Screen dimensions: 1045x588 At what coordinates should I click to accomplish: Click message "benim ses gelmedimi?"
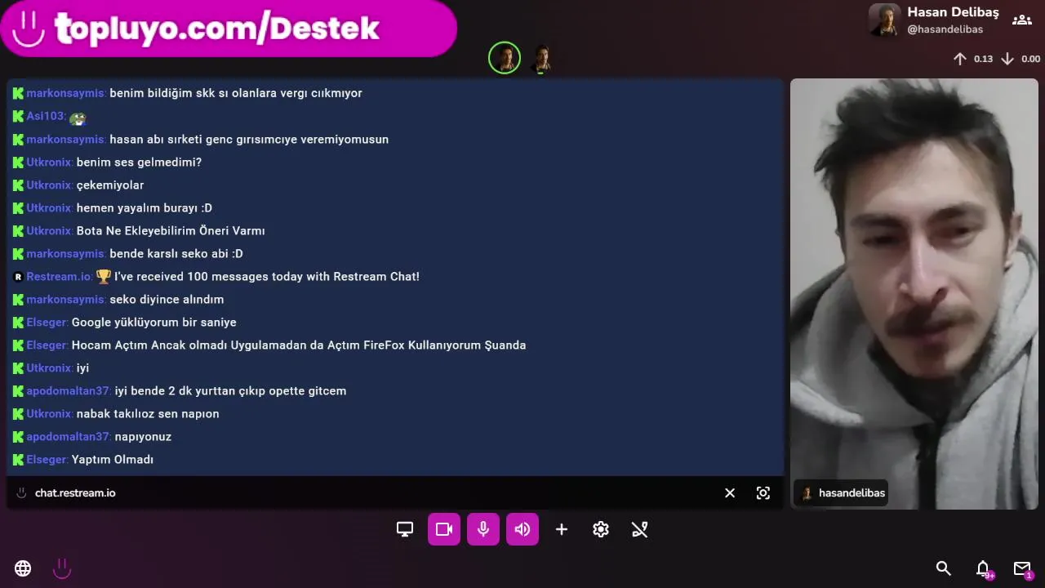(139, 163)
